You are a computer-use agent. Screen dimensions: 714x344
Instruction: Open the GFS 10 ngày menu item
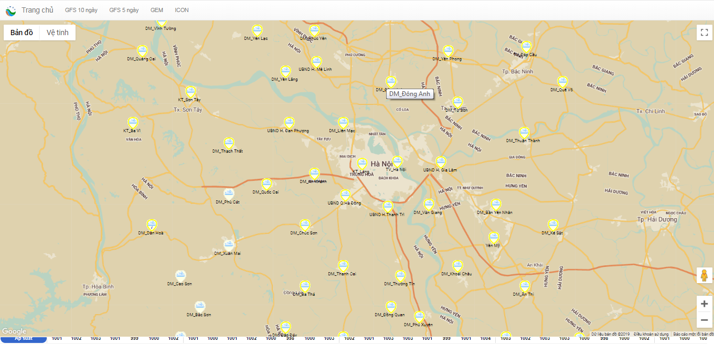point(81,10)
